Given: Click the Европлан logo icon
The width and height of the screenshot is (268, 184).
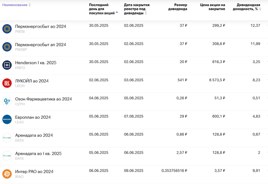Looking at the screenshot, I should point(7,119).
